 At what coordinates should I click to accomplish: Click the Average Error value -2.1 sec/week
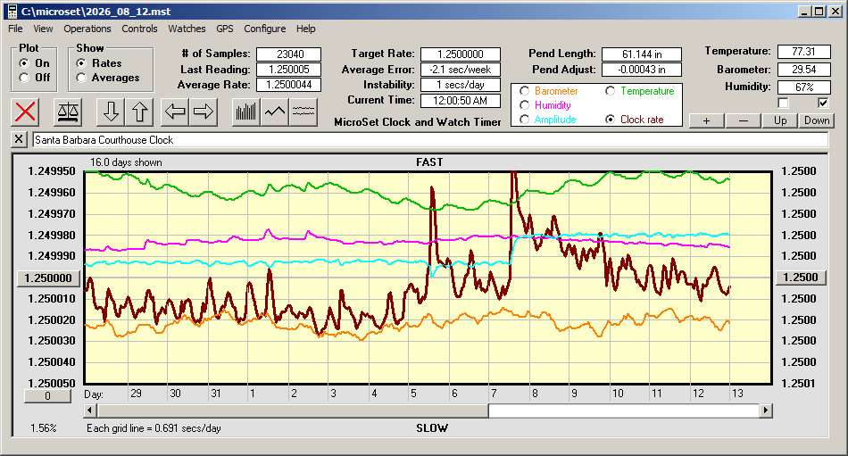(461, 70)
